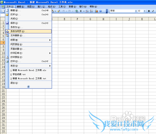Screen dimensions: 156x134
Task: Open the 格式 menu
Action: (51, 7)
